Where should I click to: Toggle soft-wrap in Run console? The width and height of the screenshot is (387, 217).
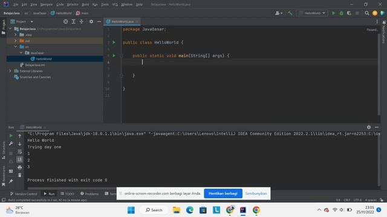click(20, 152)
